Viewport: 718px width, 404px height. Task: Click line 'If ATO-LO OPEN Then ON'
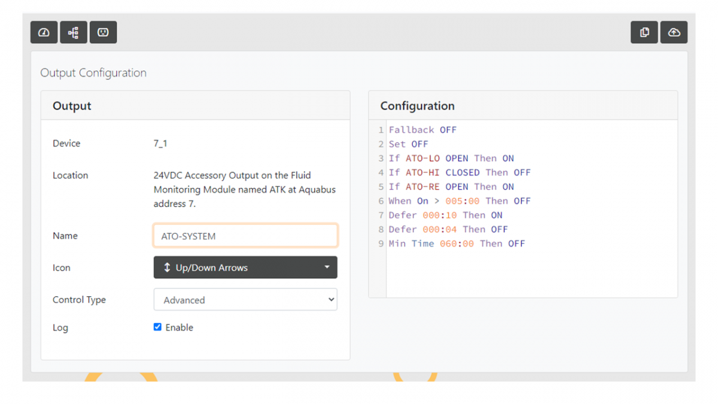coord(451,159)
